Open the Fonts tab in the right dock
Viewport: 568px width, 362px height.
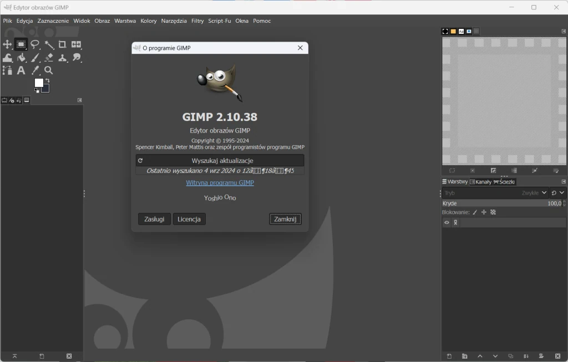461,32
